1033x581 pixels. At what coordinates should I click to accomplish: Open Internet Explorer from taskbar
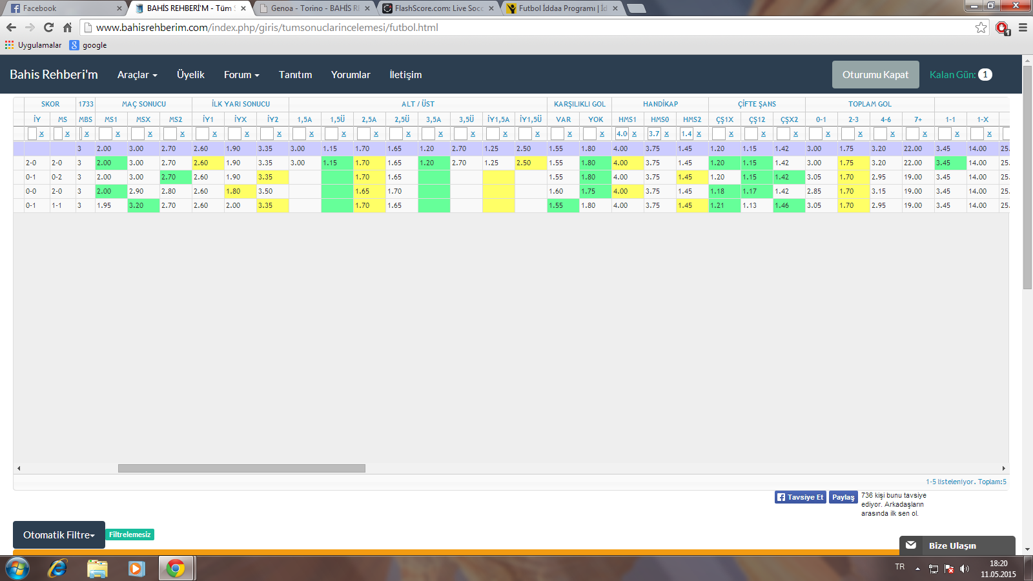pyautogui.click(x=57, y=568)
